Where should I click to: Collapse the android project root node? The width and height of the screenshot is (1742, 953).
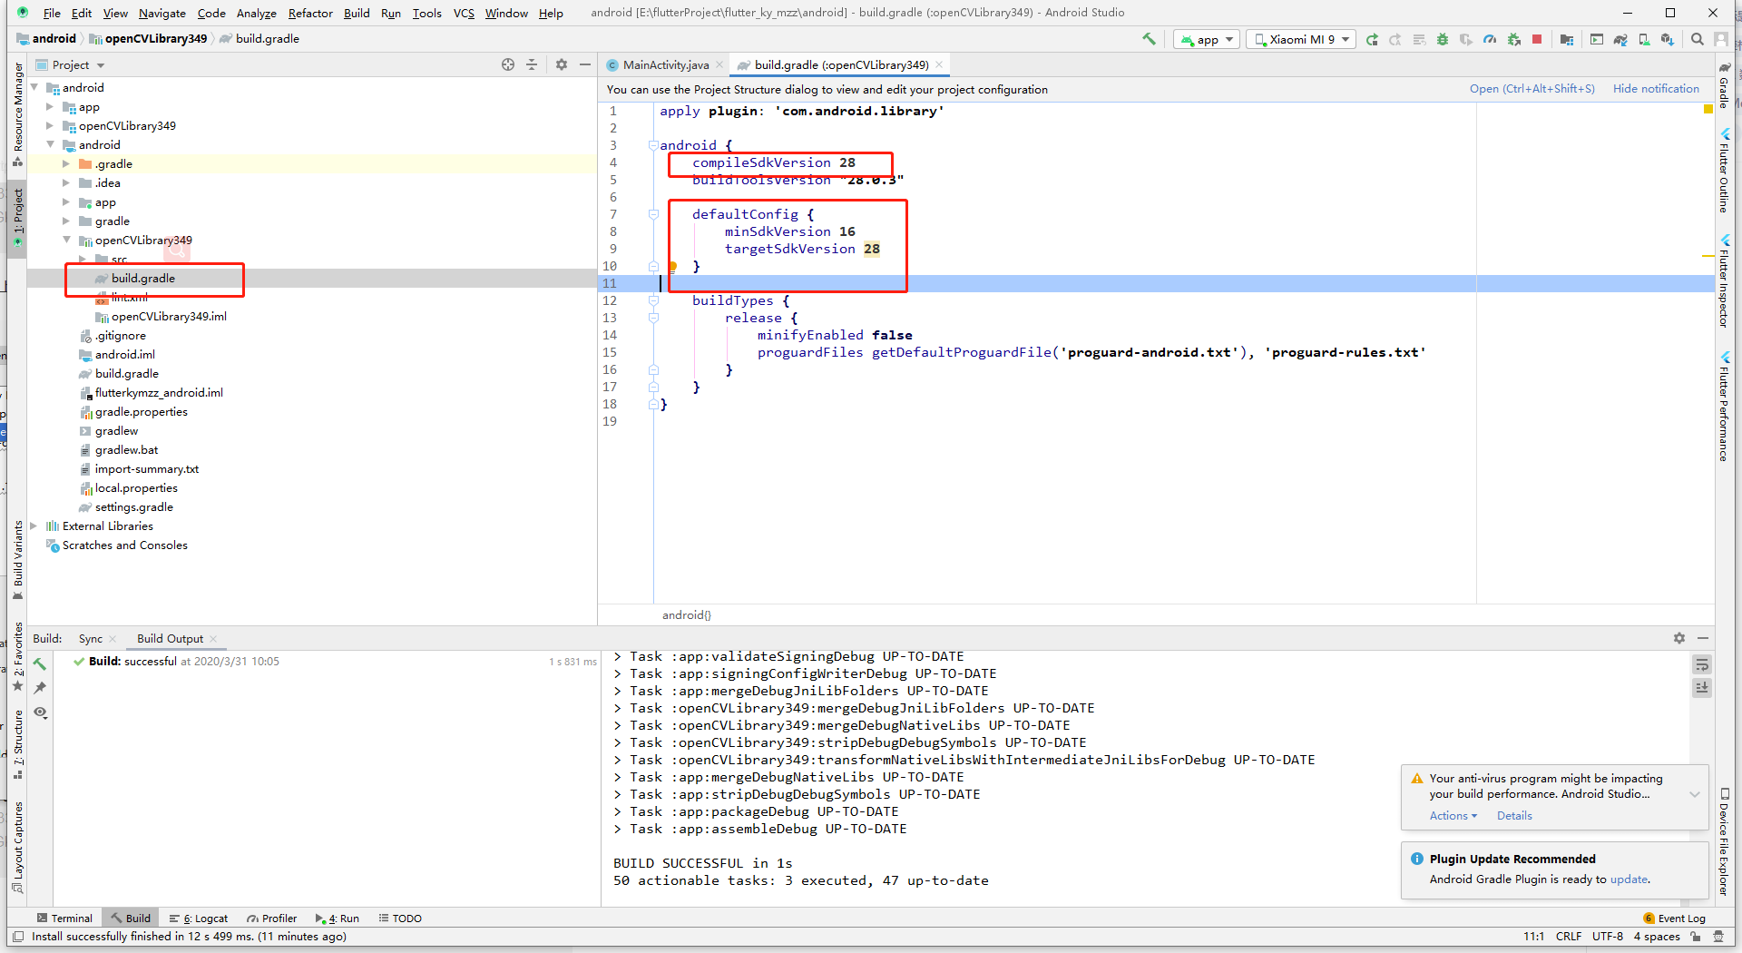33,87
